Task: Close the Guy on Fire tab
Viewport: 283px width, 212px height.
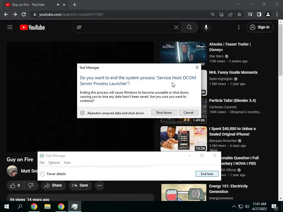Action: [x=64, y=5]
